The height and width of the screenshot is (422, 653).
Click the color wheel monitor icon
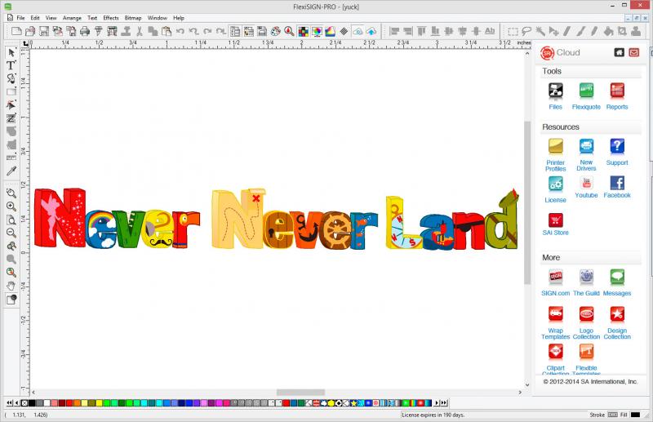(317, 31)
